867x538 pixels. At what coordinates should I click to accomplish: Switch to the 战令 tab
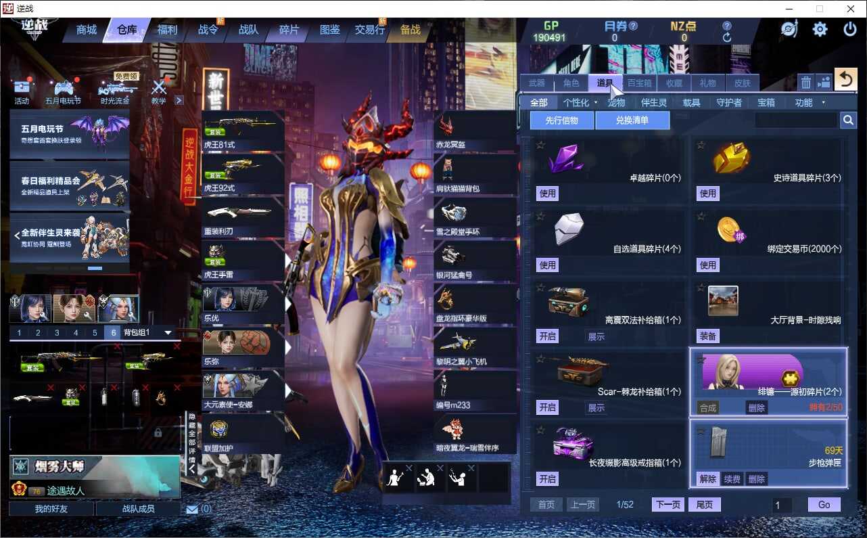pos(208,30)
